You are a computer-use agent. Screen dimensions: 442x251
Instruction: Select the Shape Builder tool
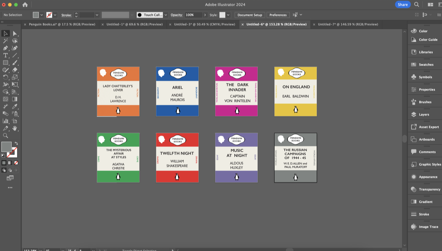click(x=5, y=92)
